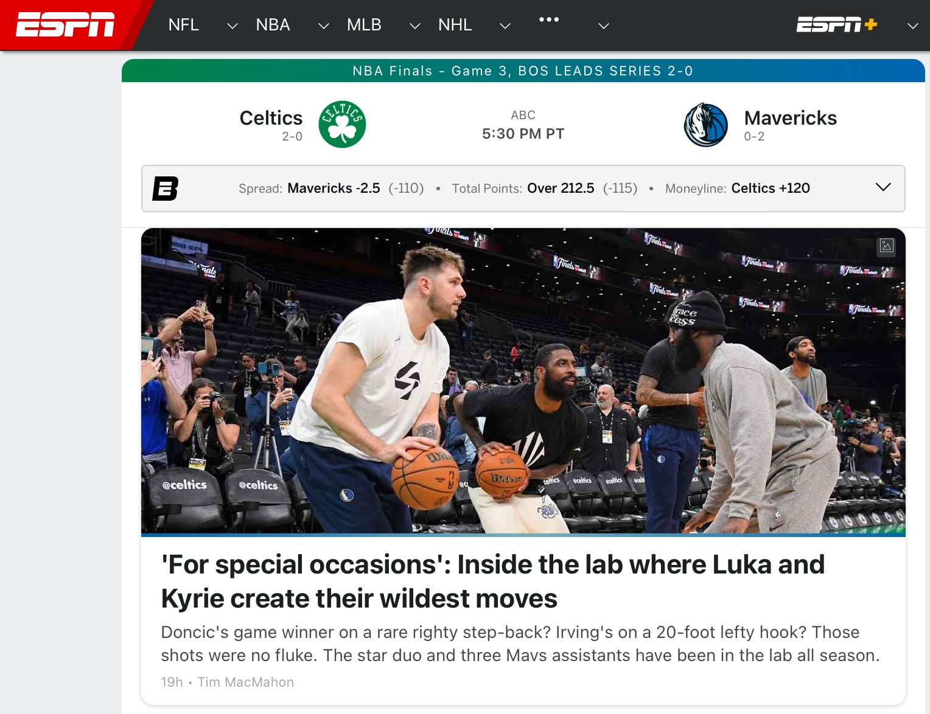The width and height of the screenshot is (930, 714).
Task: Click the ellipsis for more sports
Action: (x=550, y=20)
